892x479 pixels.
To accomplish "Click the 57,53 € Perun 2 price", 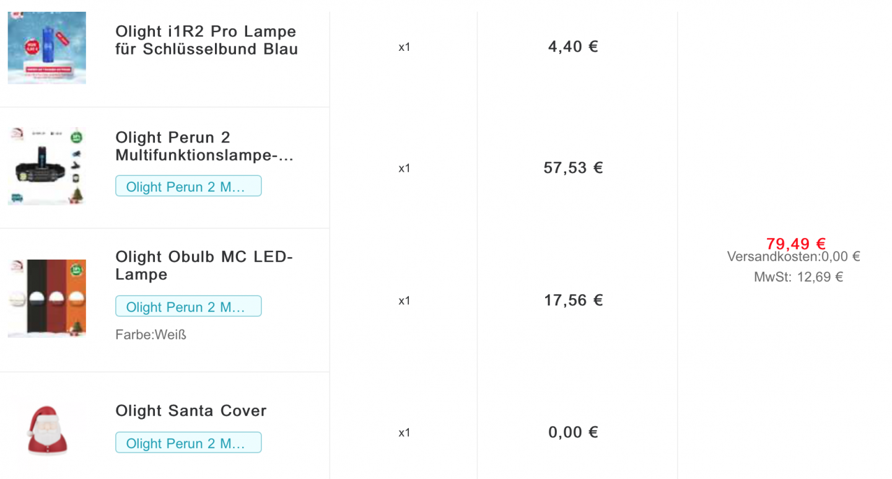I will pos(573,168).
